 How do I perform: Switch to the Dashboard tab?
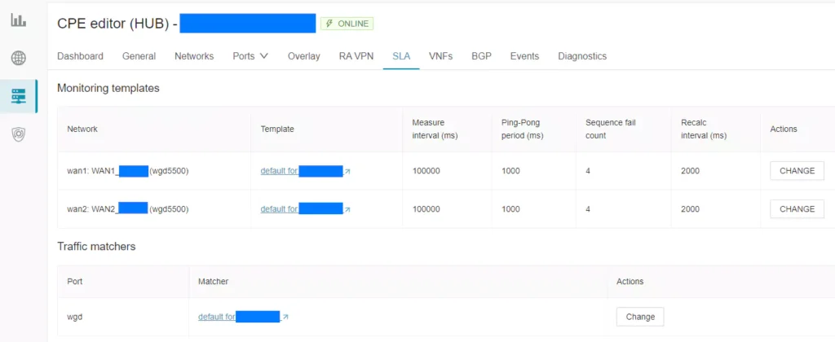80,56
